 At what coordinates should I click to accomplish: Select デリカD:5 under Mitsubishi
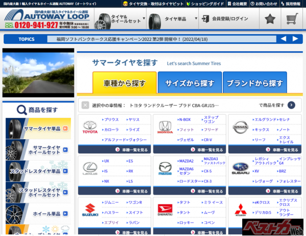[x=262, y=213]
